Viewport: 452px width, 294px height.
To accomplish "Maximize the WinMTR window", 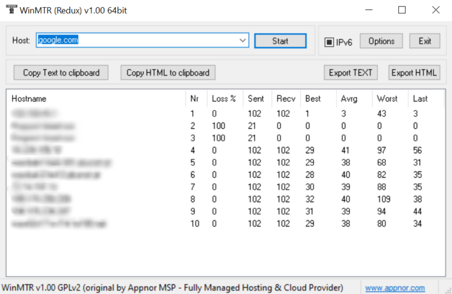I will tap(402, 10).
